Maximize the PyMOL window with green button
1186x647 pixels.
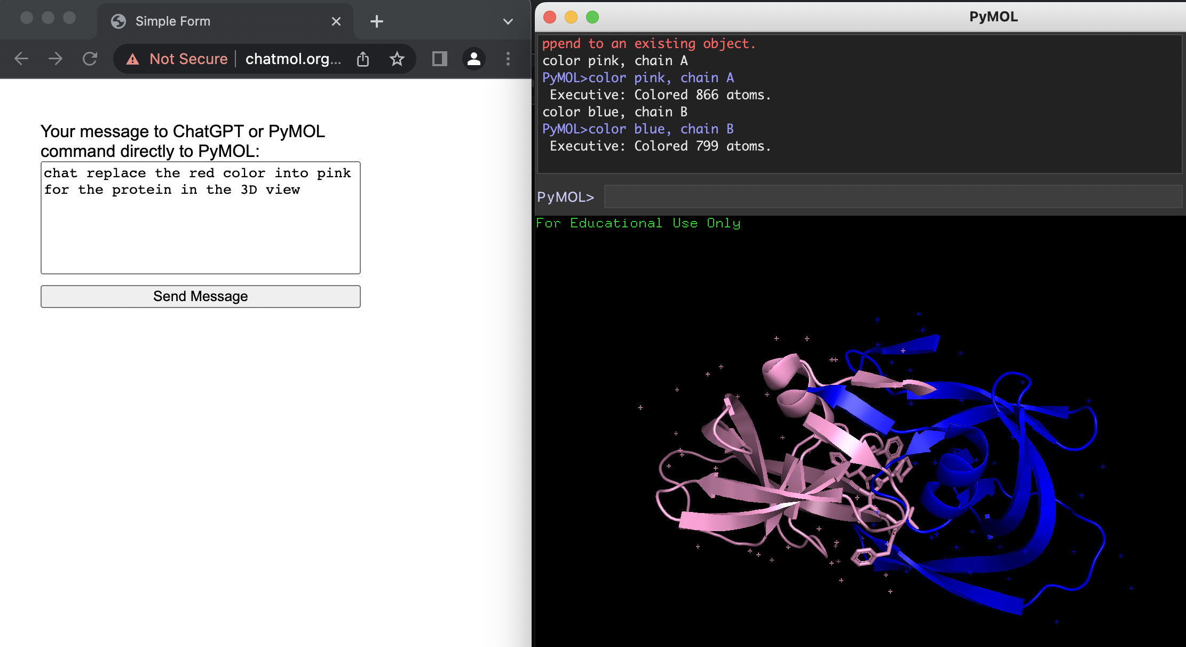pos(592,17)
